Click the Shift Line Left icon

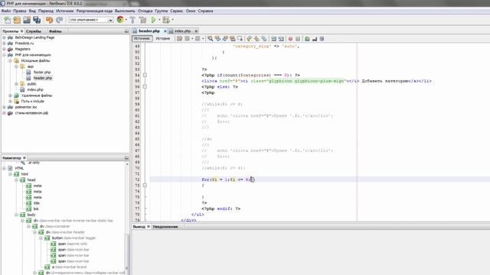coord(273,39)
